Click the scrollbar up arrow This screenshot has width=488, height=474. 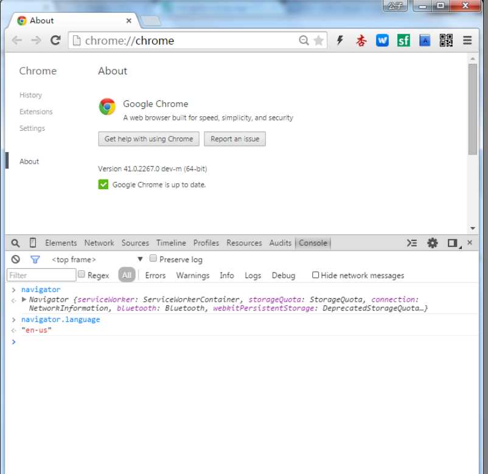[473, 58]
